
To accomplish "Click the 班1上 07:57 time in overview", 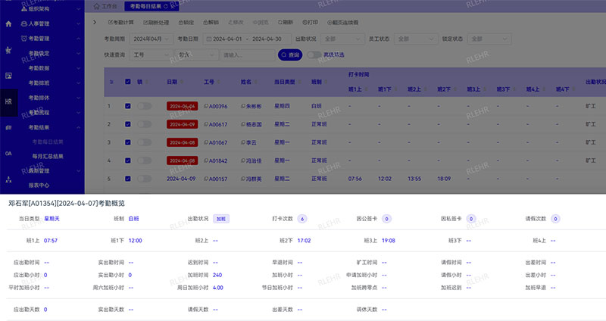I will coord(51,240).
